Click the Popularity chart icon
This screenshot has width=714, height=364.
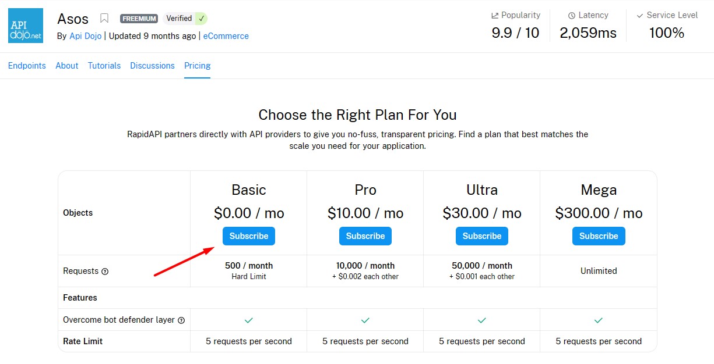pyautogui.click(x=495, y=16)
